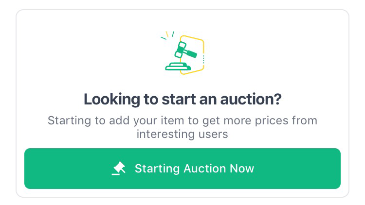
Task: Click the green gavel head in the illustration
Action: [181, 50]
